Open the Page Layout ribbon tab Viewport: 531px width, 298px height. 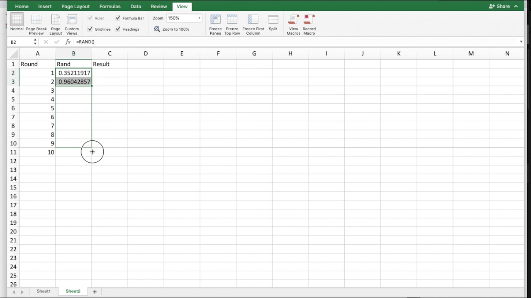76,7
